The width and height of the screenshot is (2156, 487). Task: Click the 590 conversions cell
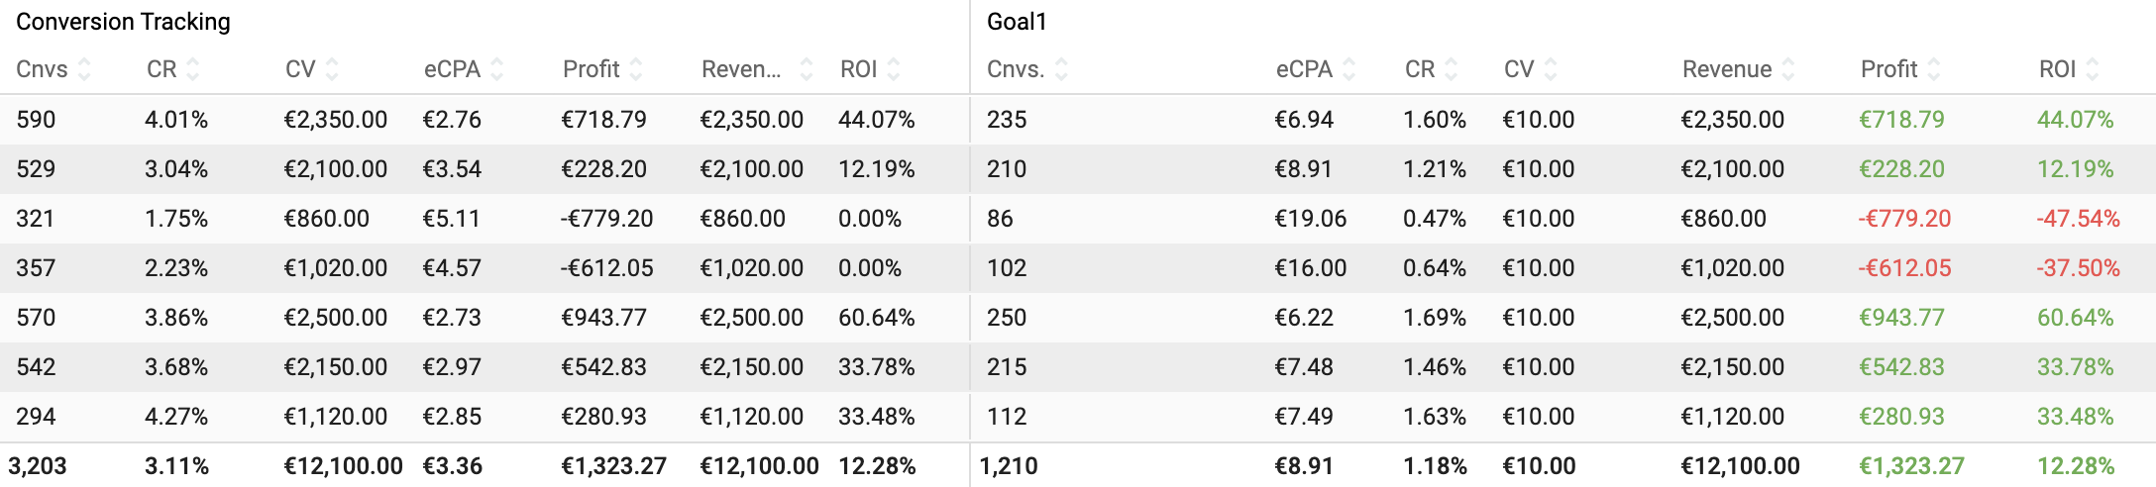click(x=36, y=120)
